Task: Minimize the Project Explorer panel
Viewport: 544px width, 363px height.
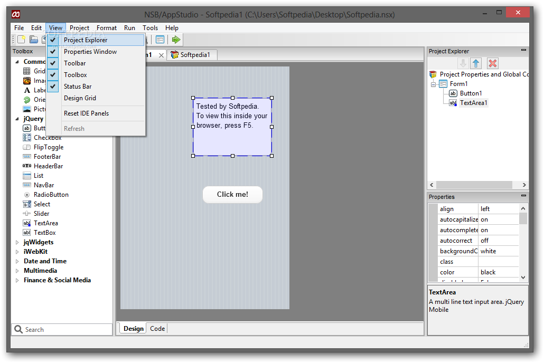Action: 523,50
